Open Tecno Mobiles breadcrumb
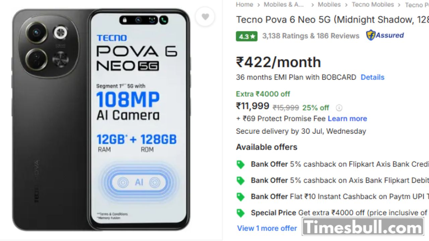Viewport: 429px width, 241px height. point(373,4)
